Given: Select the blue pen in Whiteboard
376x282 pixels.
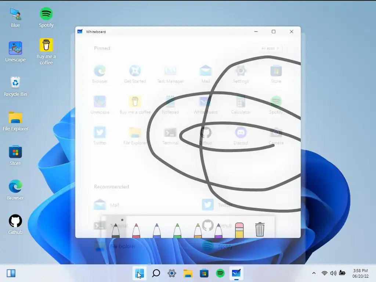Looking at the screenshot, I should [x=156, y=231].
